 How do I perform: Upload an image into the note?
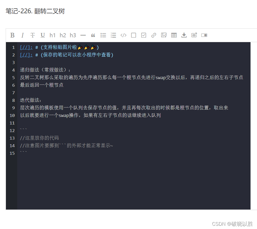[x=164, y=35]
